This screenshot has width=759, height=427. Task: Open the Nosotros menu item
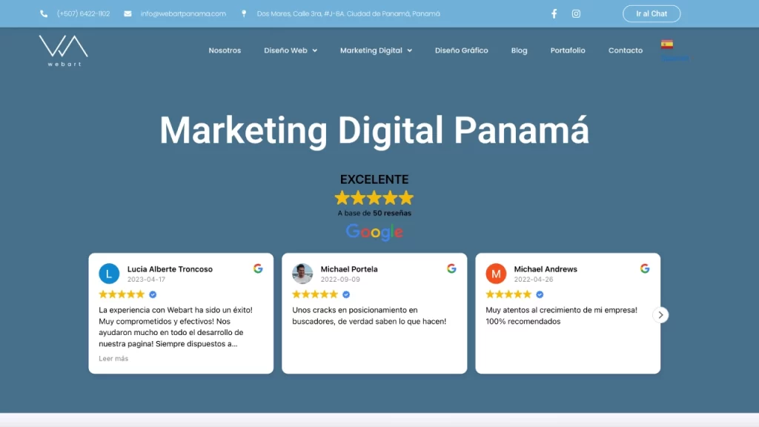[x=225, y=50]
